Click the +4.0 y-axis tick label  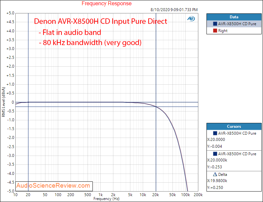(x=10, y=31)
